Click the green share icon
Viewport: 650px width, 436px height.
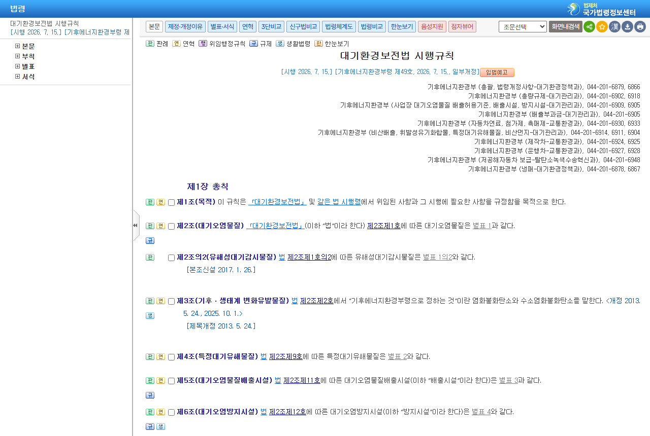coord(589,27)
